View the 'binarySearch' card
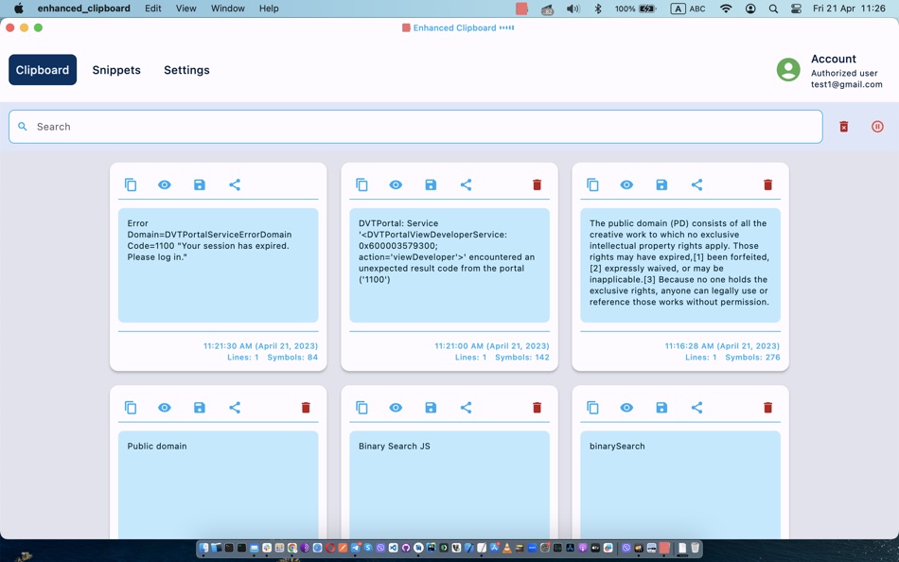Viewport: 899px width, 562px height. (x=626, y=408)
